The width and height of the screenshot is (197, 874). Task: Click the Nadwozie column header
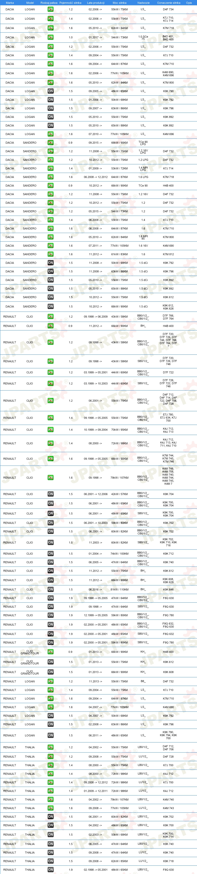click(x=144, y=3)
